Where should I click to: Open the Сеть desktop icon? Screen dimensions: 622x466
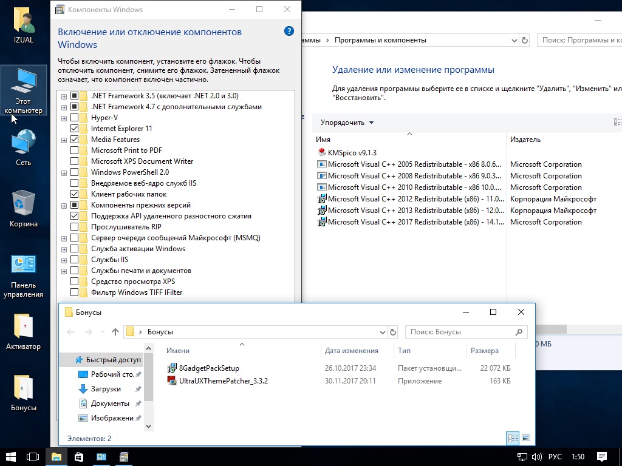(x=24, y=147)
